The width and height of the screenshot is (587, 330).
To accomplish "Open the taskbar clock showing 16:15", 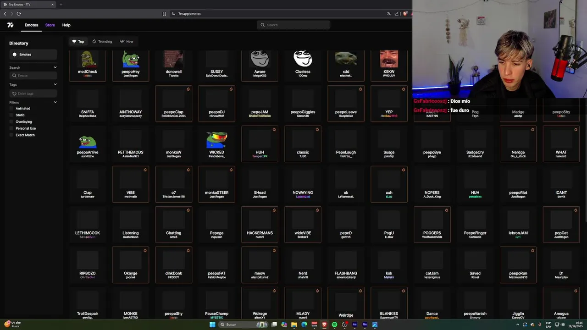I will (576, 324).
